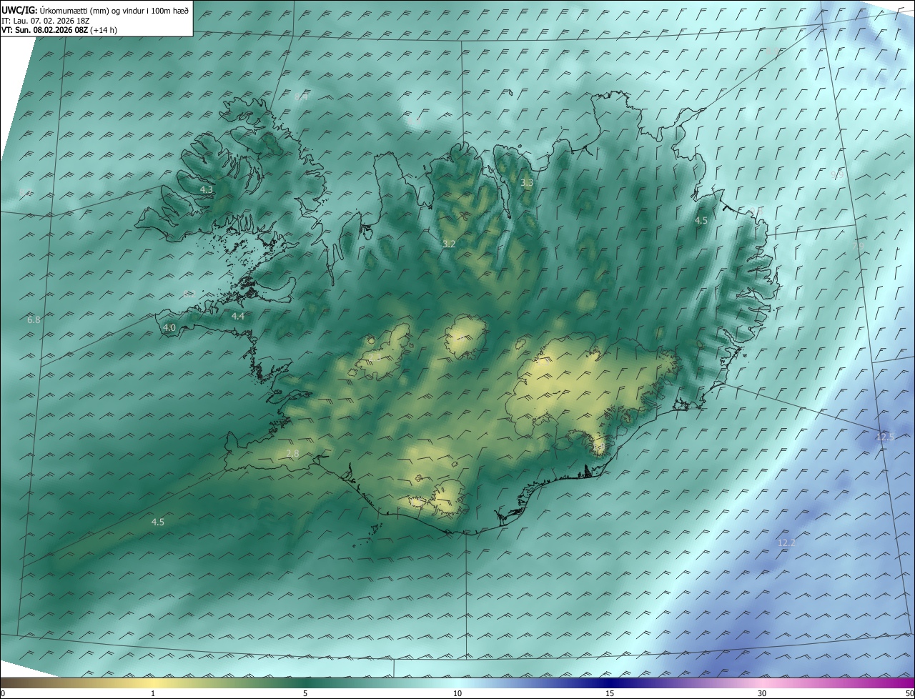Viewport: 915px width, 699px height.
Task: Click the colour scale label 5
Action: tap(305, 693)
